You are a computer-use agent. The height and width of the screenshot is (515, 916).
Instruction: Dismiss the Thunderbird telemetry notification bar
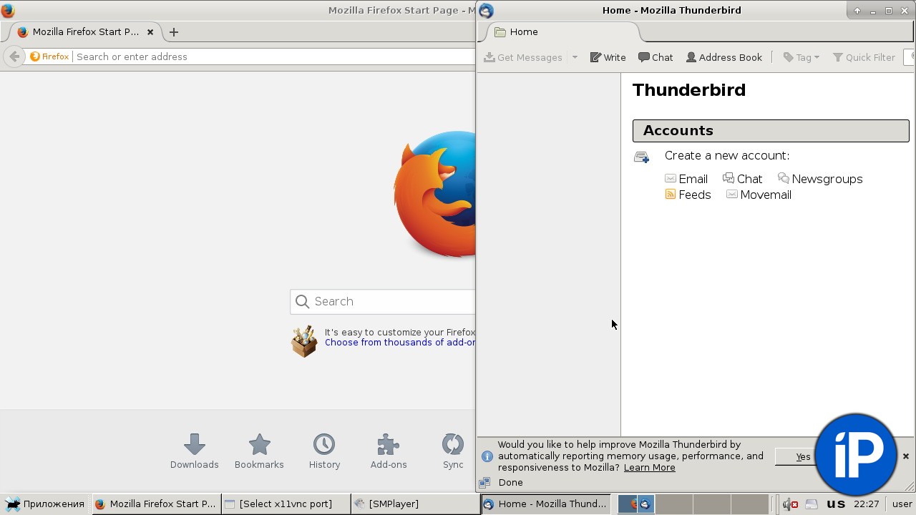coord(905,456)
